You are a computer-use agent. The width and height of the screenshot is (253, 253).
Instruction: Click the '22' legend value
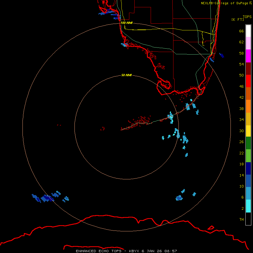coord(241,153)
